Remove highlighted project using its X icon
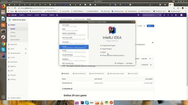Screen dimensions: 188x105 [86, 46]
